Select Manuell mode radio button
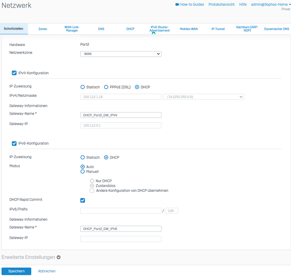Viewport: 291px width, 276px height. click(83, 171)
